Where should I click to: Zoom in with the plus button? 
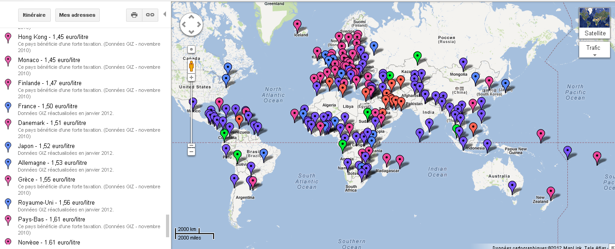pyautogui.click(x=191, y=77)
